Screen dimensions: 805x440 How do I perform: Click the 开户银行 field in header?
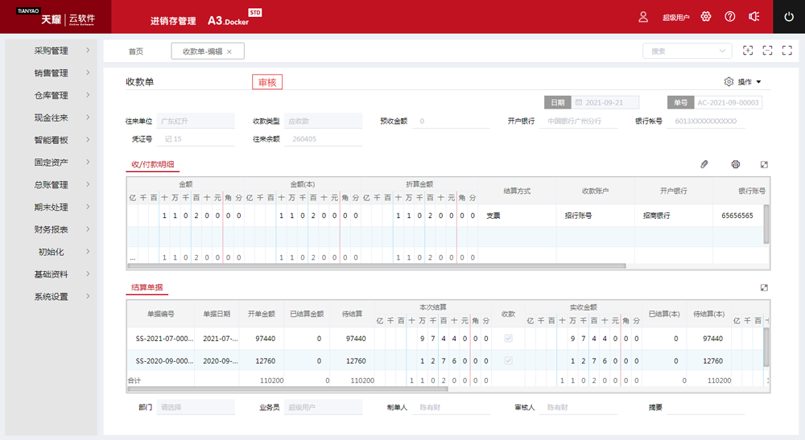click(578, 121)
